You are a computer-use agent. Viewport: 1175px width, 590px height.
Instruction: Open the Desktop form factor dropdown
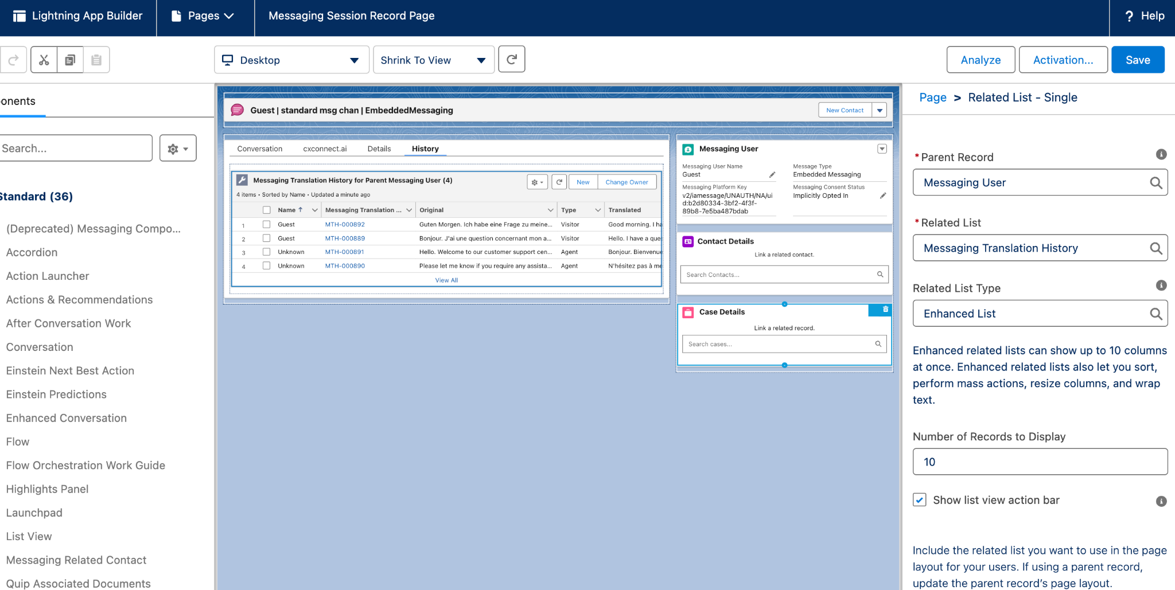tap(291, 60)
